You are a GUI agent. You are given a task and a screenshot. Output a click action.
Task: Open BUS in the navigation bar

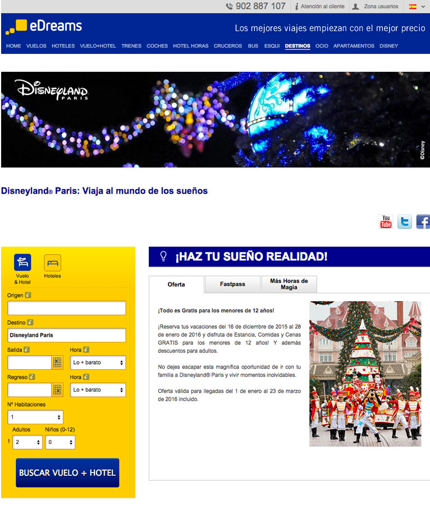pyautogui.click(x=253, y=46)
